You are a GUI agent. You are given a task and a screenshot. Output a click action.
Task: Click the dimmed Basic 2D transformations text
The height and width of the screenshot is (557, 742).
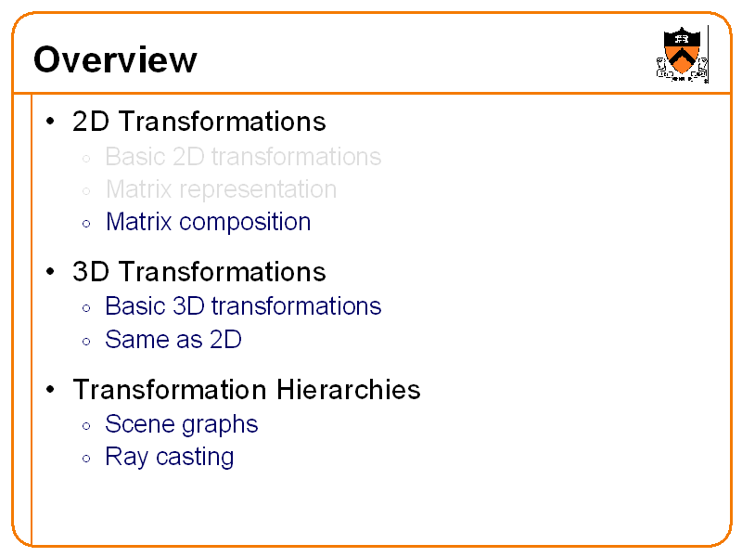click(243, 156)
